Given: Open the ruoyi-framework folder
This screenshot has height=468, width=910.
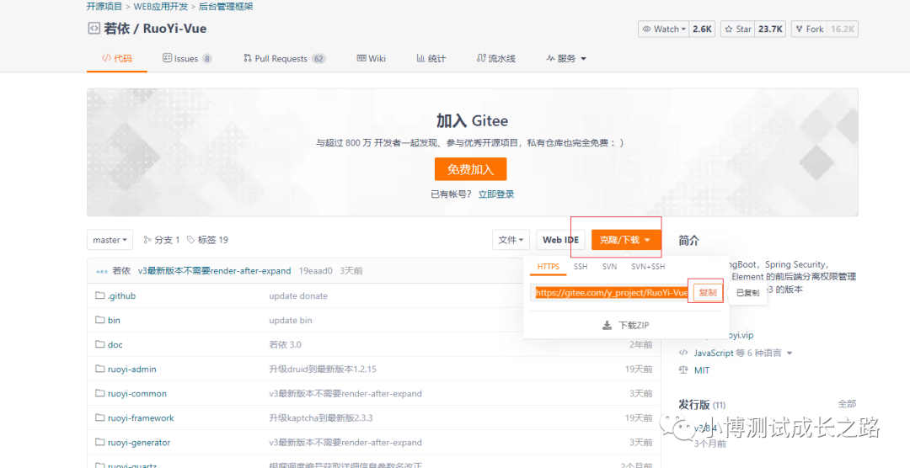Looking at the screenshot, I should tap(141, 417).
